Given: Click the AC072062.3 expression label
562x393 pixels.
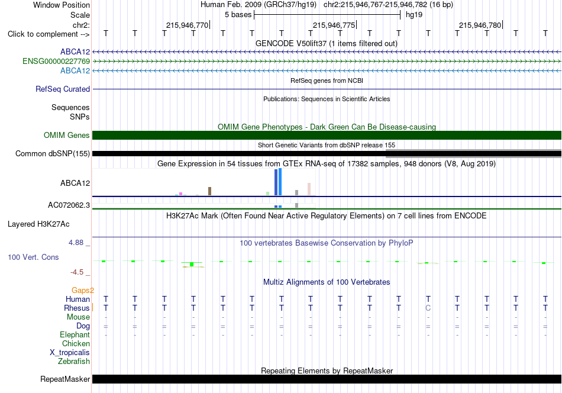Looking at the screenshot, I should click(69, 205).
